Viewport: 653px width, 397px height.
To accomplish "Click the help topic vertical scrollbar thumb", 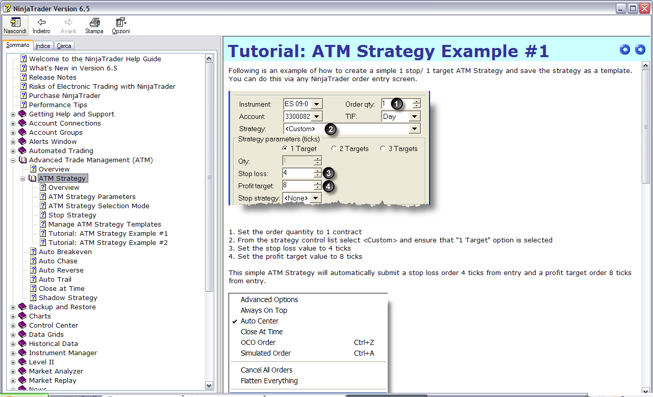I will [645, 127].
